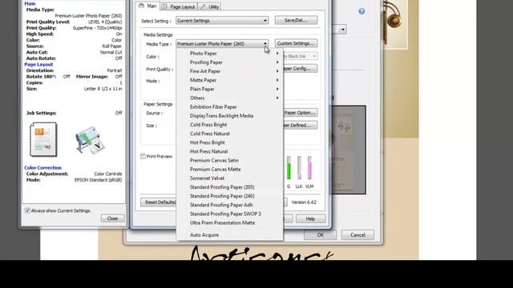Image resolution: width=513 pixels, height=288 pixels.
Task: Open the Select Setting dropdown
Action: (x=222, y=21)
